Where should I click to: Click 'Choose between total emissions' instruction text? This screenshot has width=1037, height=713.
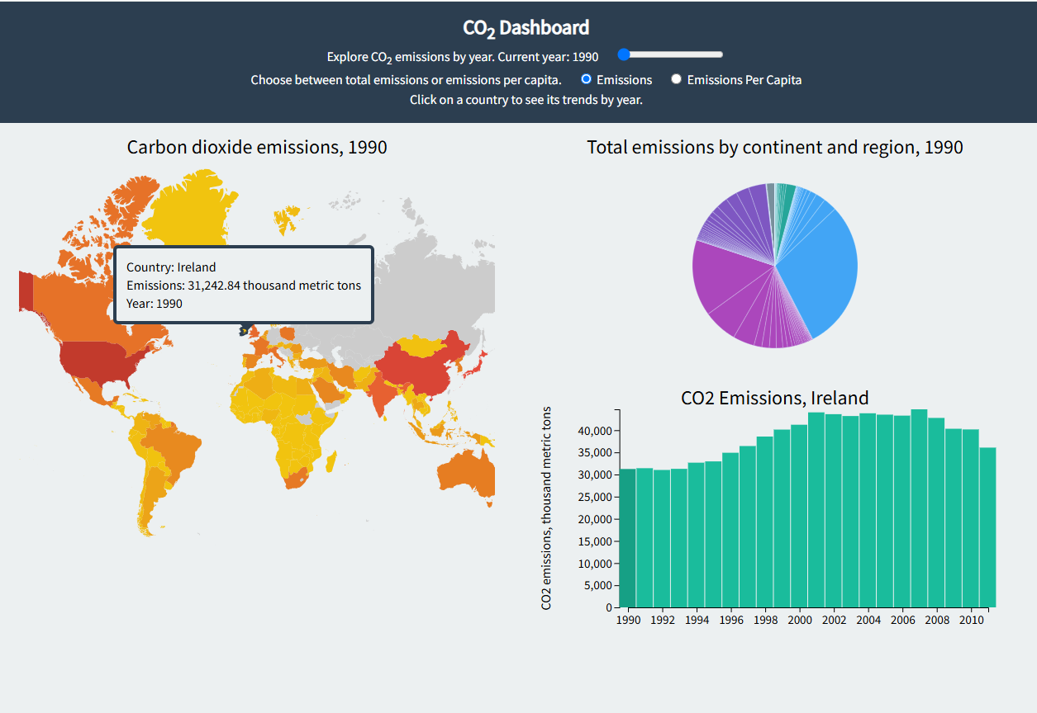(406, 80)
